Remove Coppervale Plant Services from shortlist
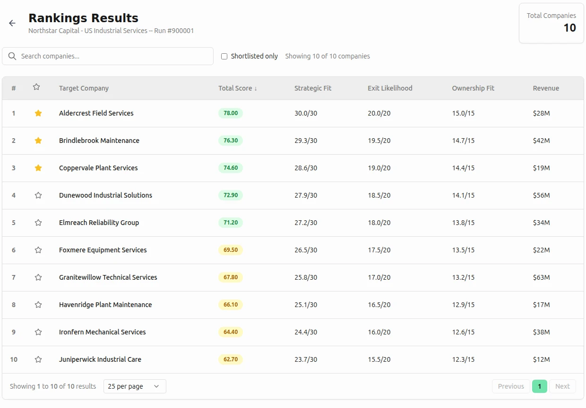 click(x=38, y=168)
